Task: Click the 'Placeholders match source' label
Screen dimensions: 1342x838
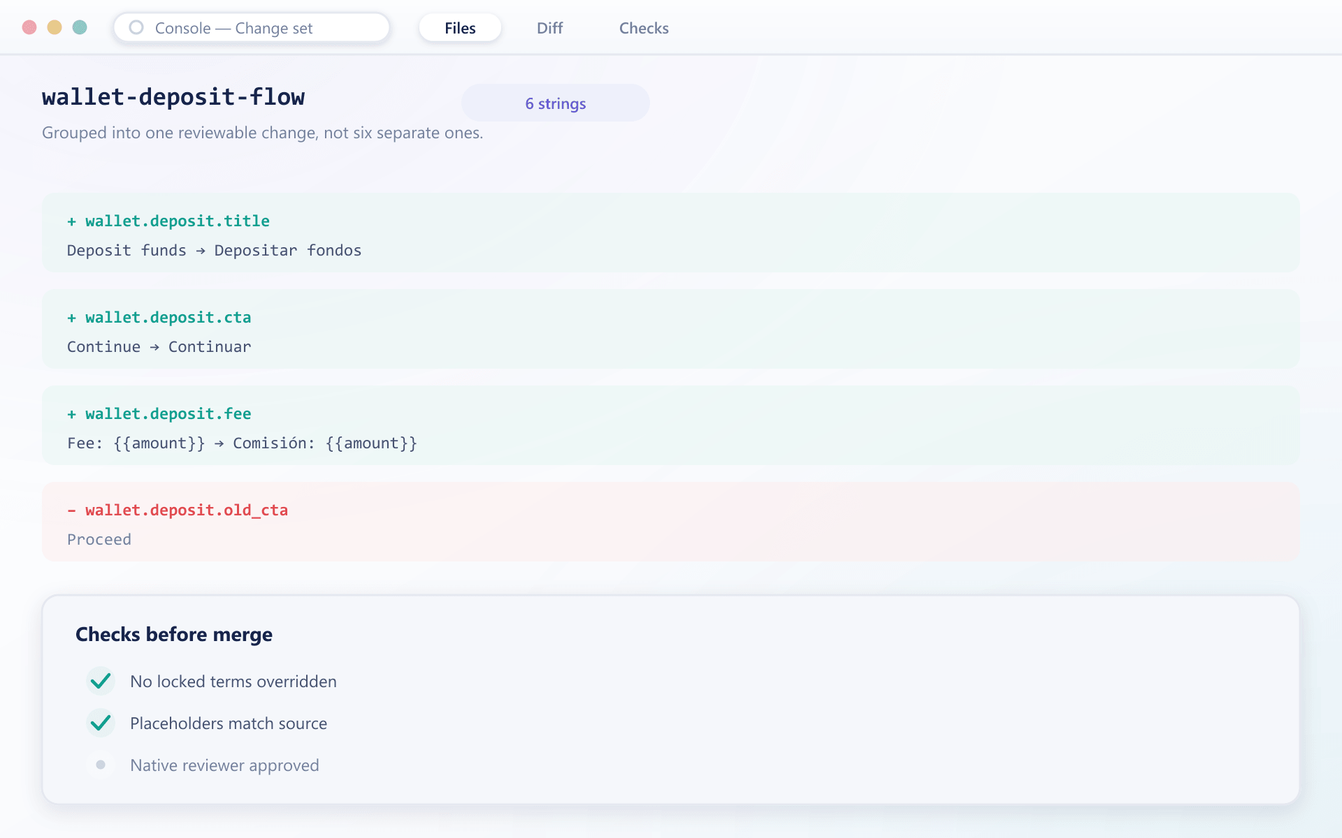Action: coord(229,723)
